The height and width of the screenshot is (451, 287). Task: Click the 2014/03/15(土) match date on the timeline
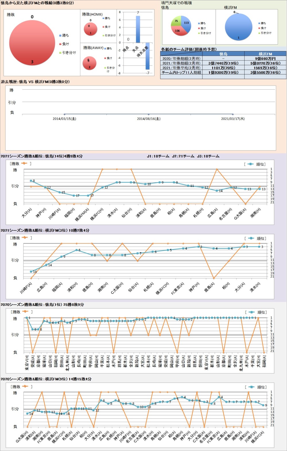[64, 119]
